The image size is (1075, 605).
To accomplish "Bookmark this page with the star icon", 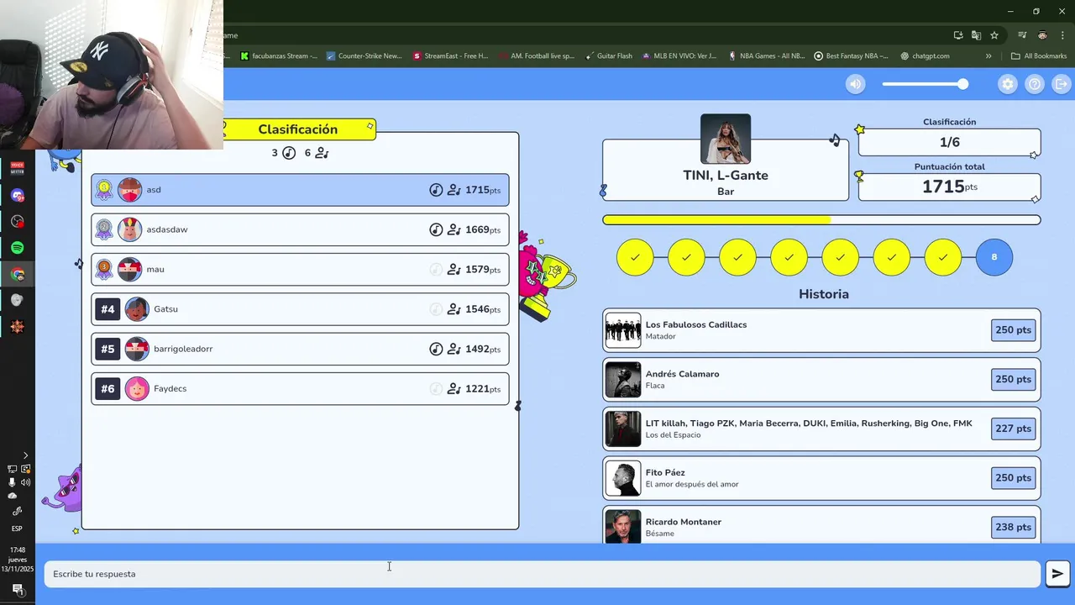I will tap(994, 35).
